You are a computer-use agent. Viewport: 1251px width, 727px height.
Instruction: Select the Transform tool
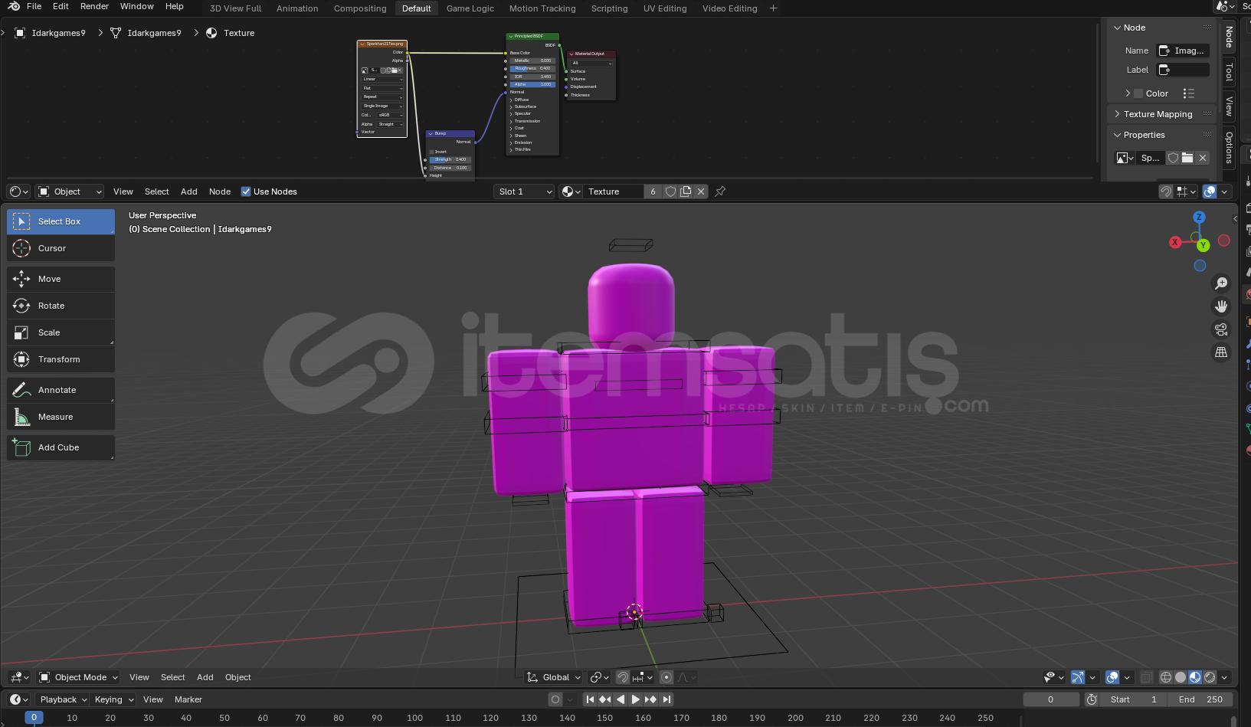[x=61, y=359]
